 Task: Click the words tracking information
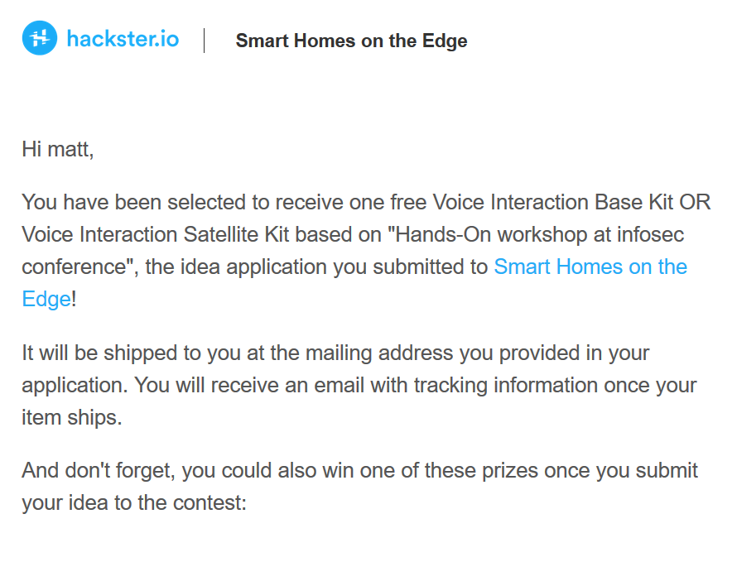506,386
